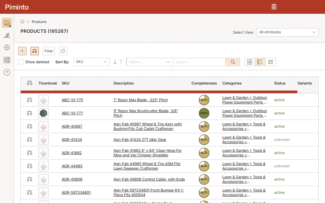Click the 100% completeness indicator
The width and height of the screenshot is (325, 203).
point(204,113)
